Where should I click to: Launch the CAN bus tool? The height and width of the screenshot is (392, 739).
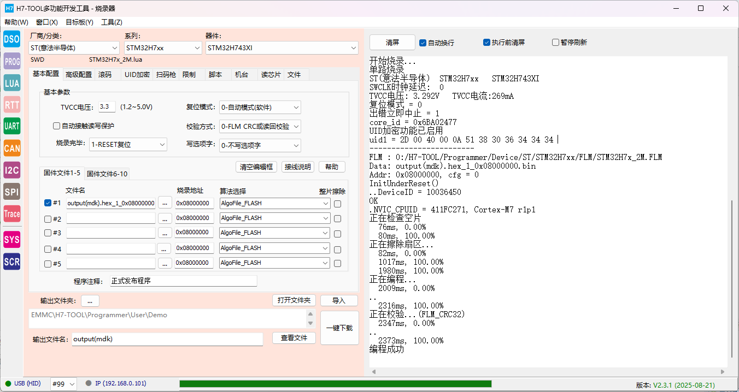pos(11,148)
